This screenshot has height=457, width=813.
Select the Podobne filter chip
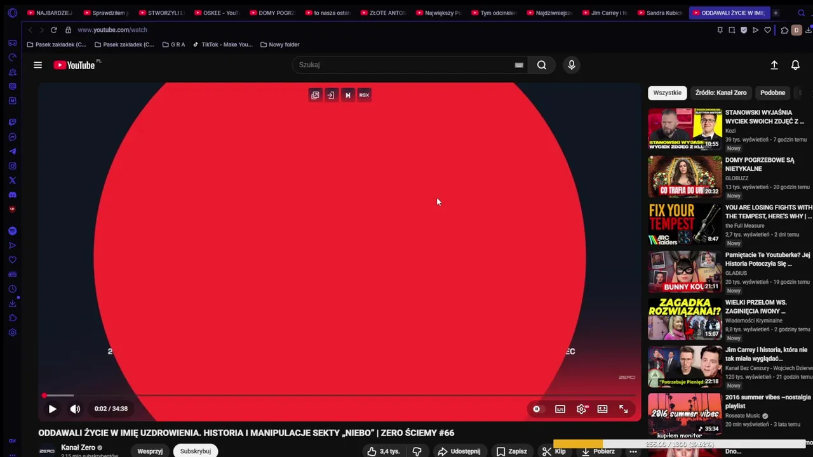(x=773, y=93)
